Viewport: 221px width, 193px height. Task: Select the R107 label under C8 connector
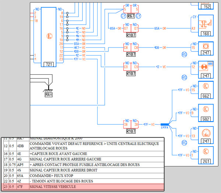[131, 54]
